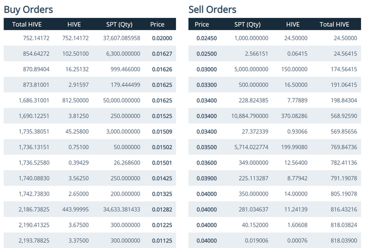This screenshot has width=368, height=248.
Task: Choose sell order with 10,884.790000 SPT
Action: (275, 116)
